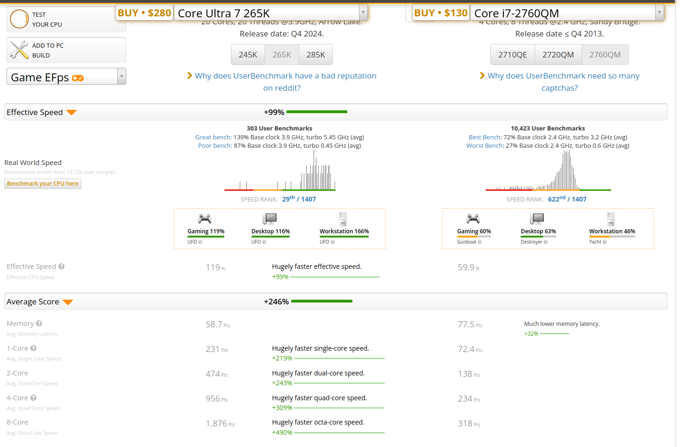Click the Core i7-2760QM benchmark histogram
The width and height of the screenshot is (695, 447).
(548, 170)
